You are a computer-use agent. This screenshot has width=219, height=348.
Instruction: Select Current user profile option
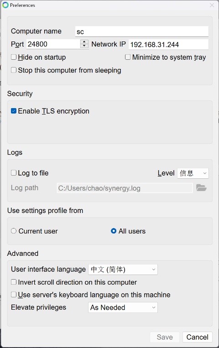tap(14, 231)
